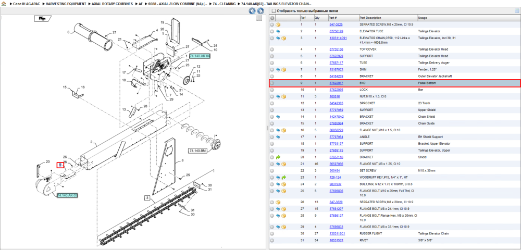
Task: Click the package icon for Ref 21 FLANGE NUT
Action: click(283, 164)
